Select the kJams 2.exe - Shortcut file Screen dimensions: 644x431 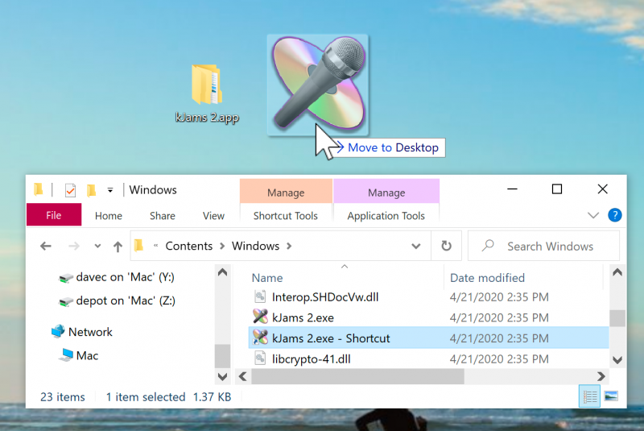(x=428, y=338)
